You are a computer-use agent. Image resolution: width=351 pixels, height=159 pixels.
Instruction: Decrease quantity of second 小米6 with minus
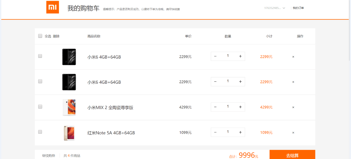click(x=215, y=82)
